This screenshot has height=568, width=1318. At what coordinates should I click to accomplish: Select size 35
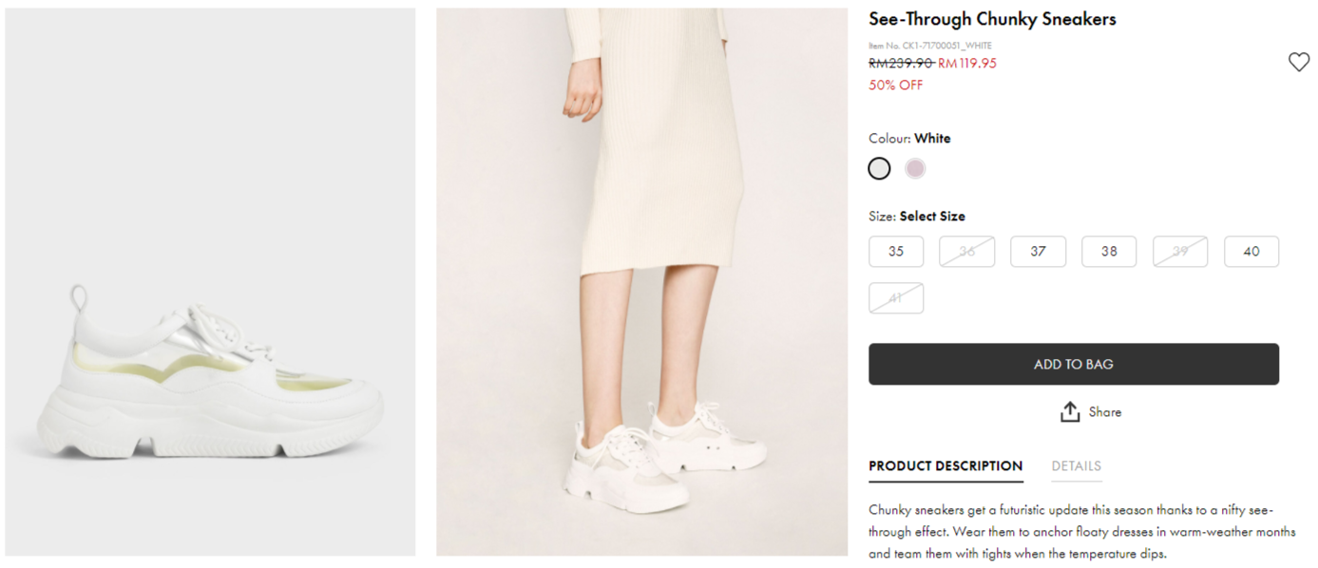896,252
